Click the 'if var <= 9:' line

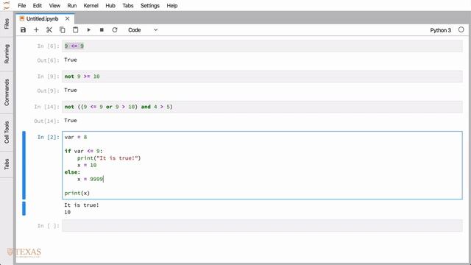click(x=83, y=151)
